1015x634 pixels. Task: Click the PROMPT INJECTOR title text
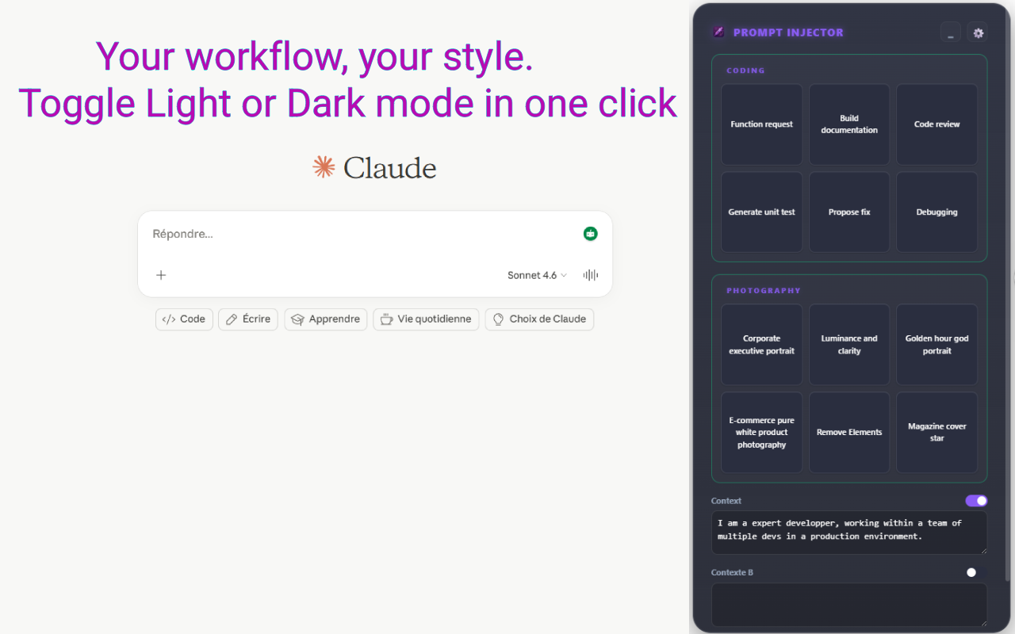(x=788, y=32)
